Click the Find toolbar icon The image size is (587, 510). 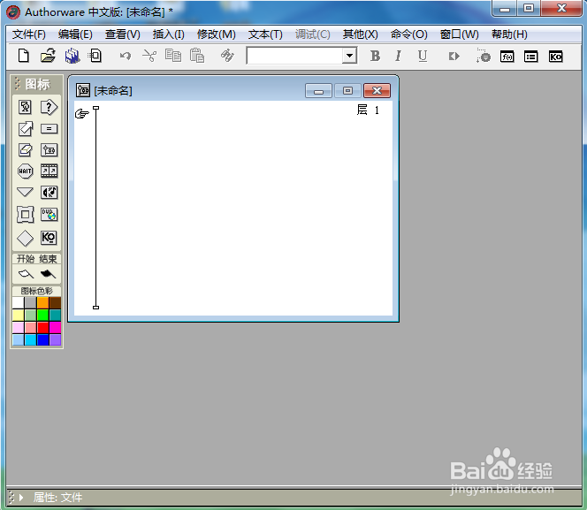click(x=227, y=56)
